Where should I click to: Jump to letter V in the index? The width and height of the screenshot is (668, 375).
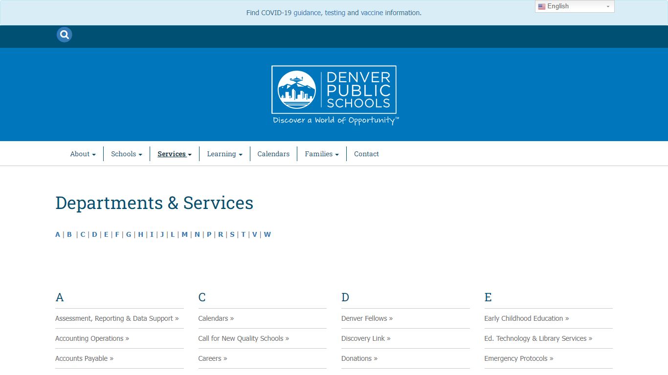[x=254, y=234]
